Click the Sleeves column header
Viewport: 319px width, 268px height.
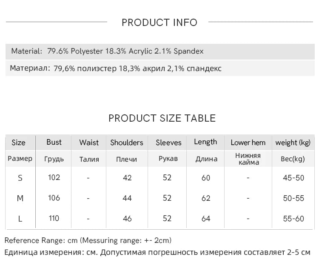(x=168, y=143)
